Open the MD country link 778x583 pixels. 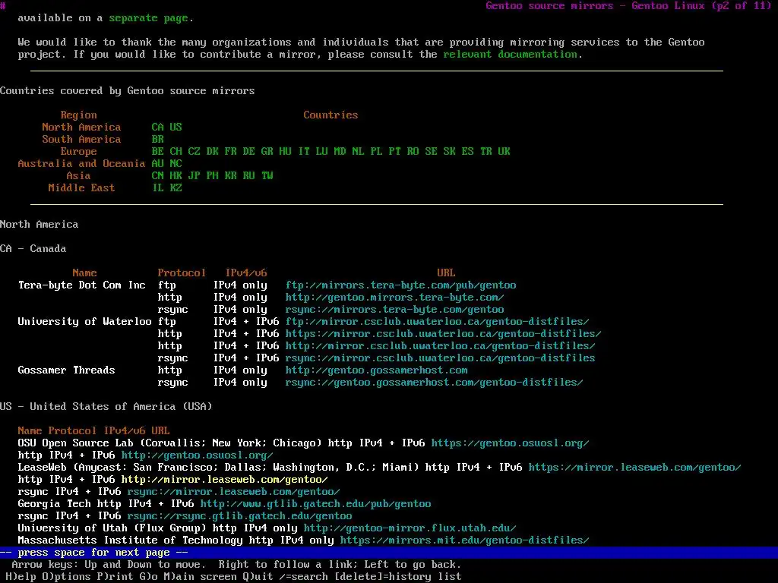click(x=340, y=152)
